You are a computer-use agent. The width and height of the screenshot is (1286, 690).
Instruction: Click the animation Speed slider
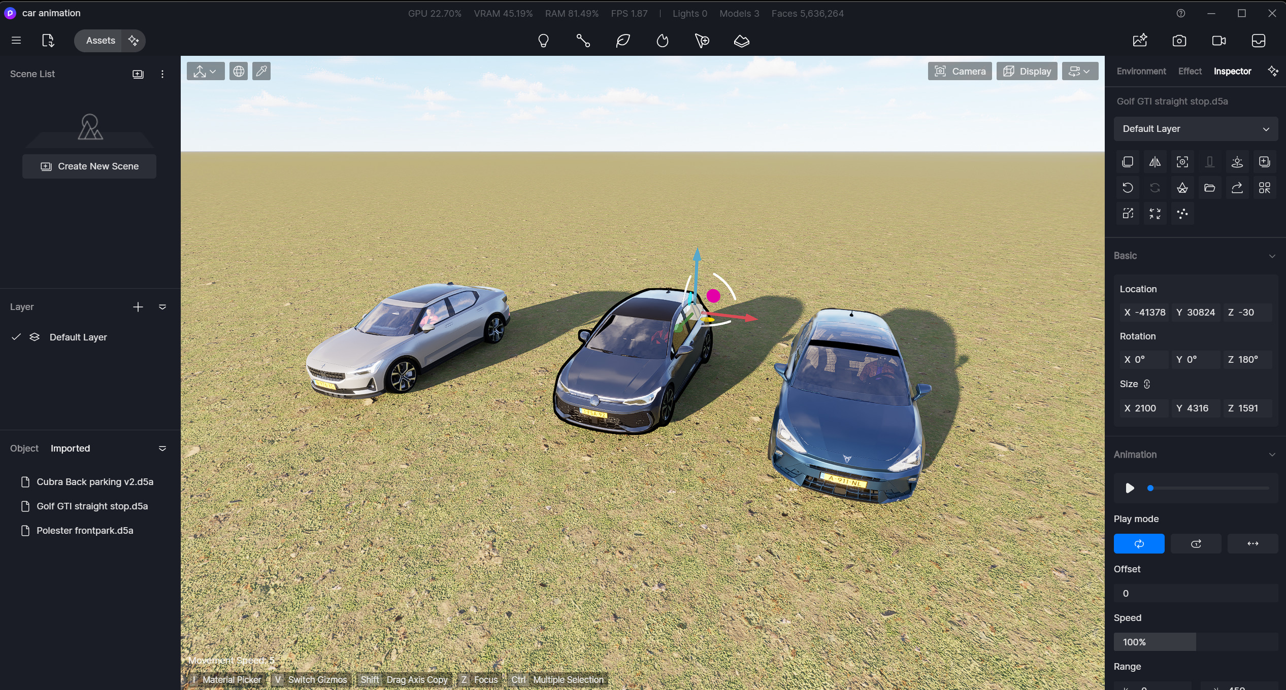1196,642
